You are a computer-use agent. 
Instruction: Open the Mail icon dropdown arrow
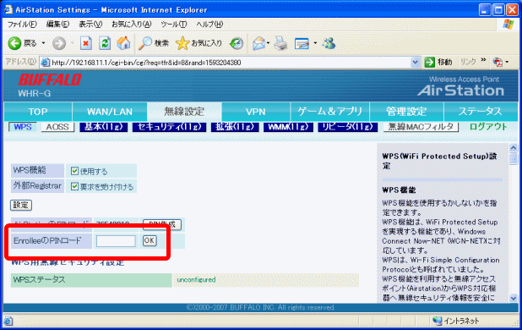(268, 43)
